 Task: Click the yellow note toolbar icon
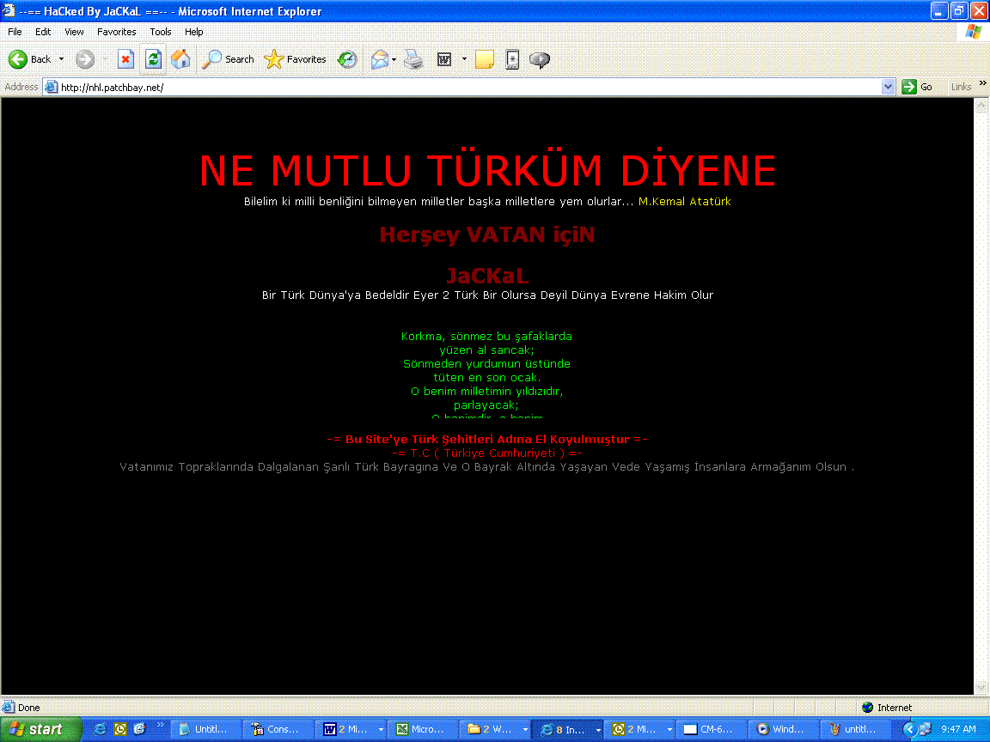coord(485,59)
